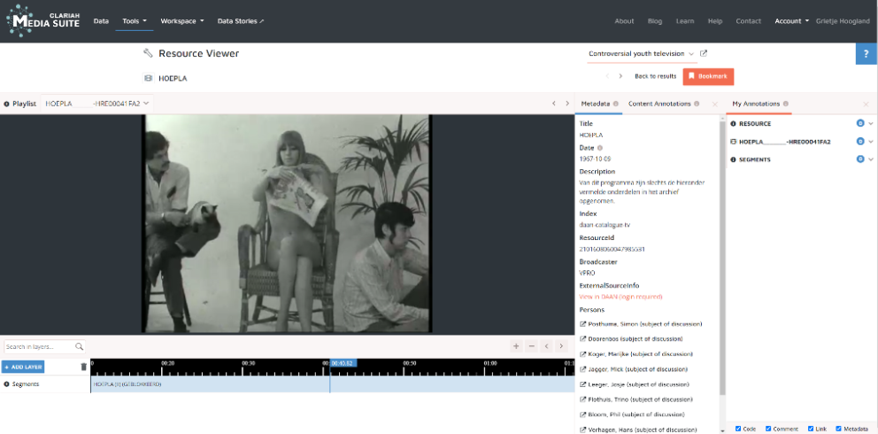This screenshot has width=878, height=434.
Task: Click the Bookmark button
Action: [708, 76]
